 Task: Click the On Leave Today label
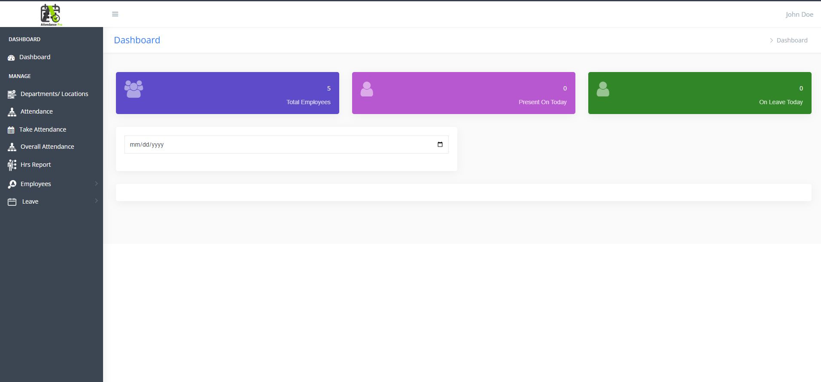[781, 102]
